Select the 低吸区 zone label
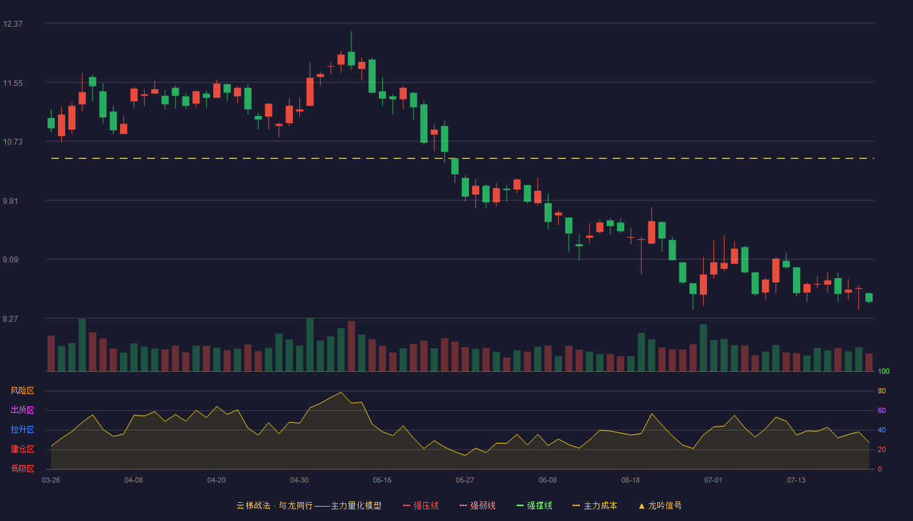Viewport: 913px width, 521px height. 22,469
